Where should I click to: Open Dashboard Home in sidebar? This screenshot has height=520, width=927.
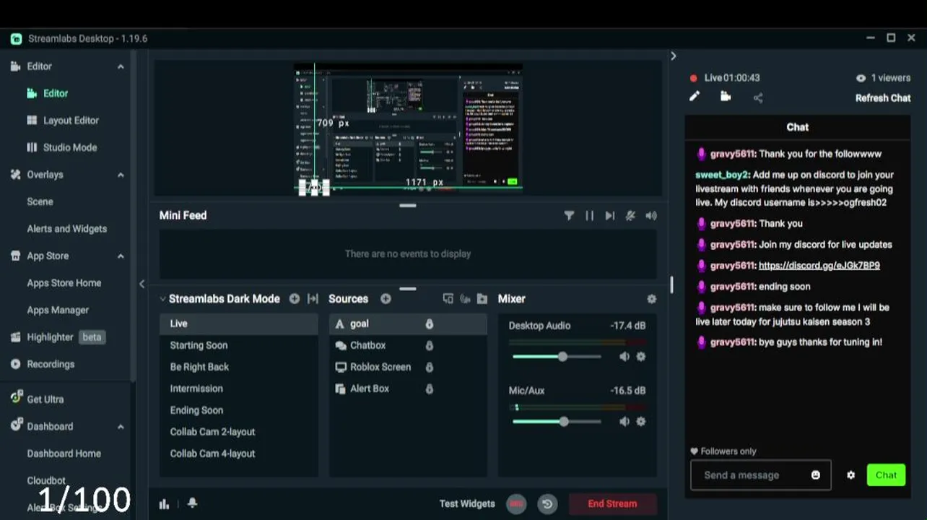64,454
